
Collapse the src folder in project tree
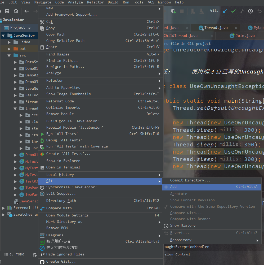pyautogui.click(x=9, y=55)
